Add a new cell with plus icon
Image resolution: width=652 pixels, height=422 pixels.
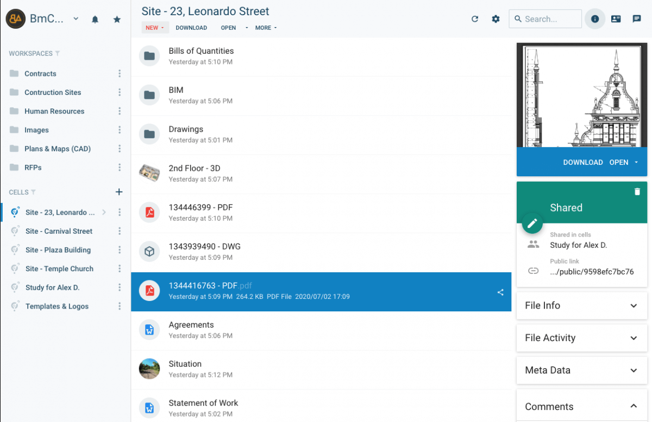(120, 192)
